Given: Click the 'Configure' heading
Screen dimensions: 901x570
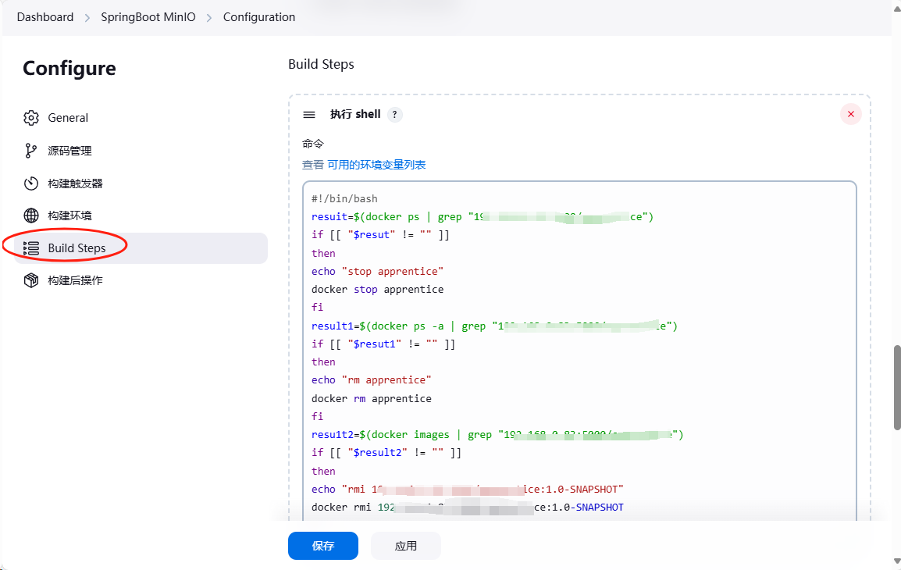Looking at the screenshot, I should (69, 69).
